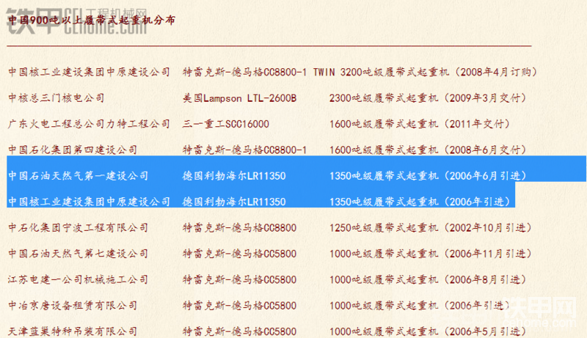Select 江苏电建一公司机械施工公司
The image size is (587, 338).
coord(79,279)
